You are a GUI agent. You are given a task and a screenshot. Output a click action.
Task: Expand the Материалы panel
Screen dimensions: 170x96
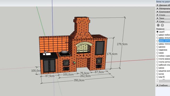point(163,8)
